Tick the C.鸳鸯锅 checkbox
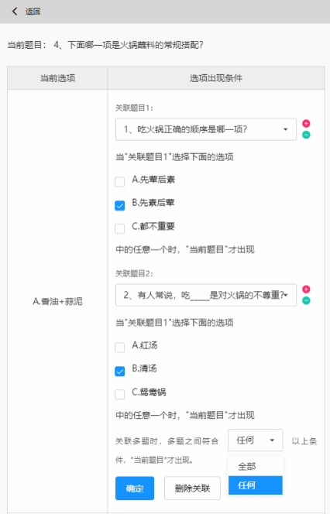Screen dimensions: 330x514 click(x=120, y=394)
